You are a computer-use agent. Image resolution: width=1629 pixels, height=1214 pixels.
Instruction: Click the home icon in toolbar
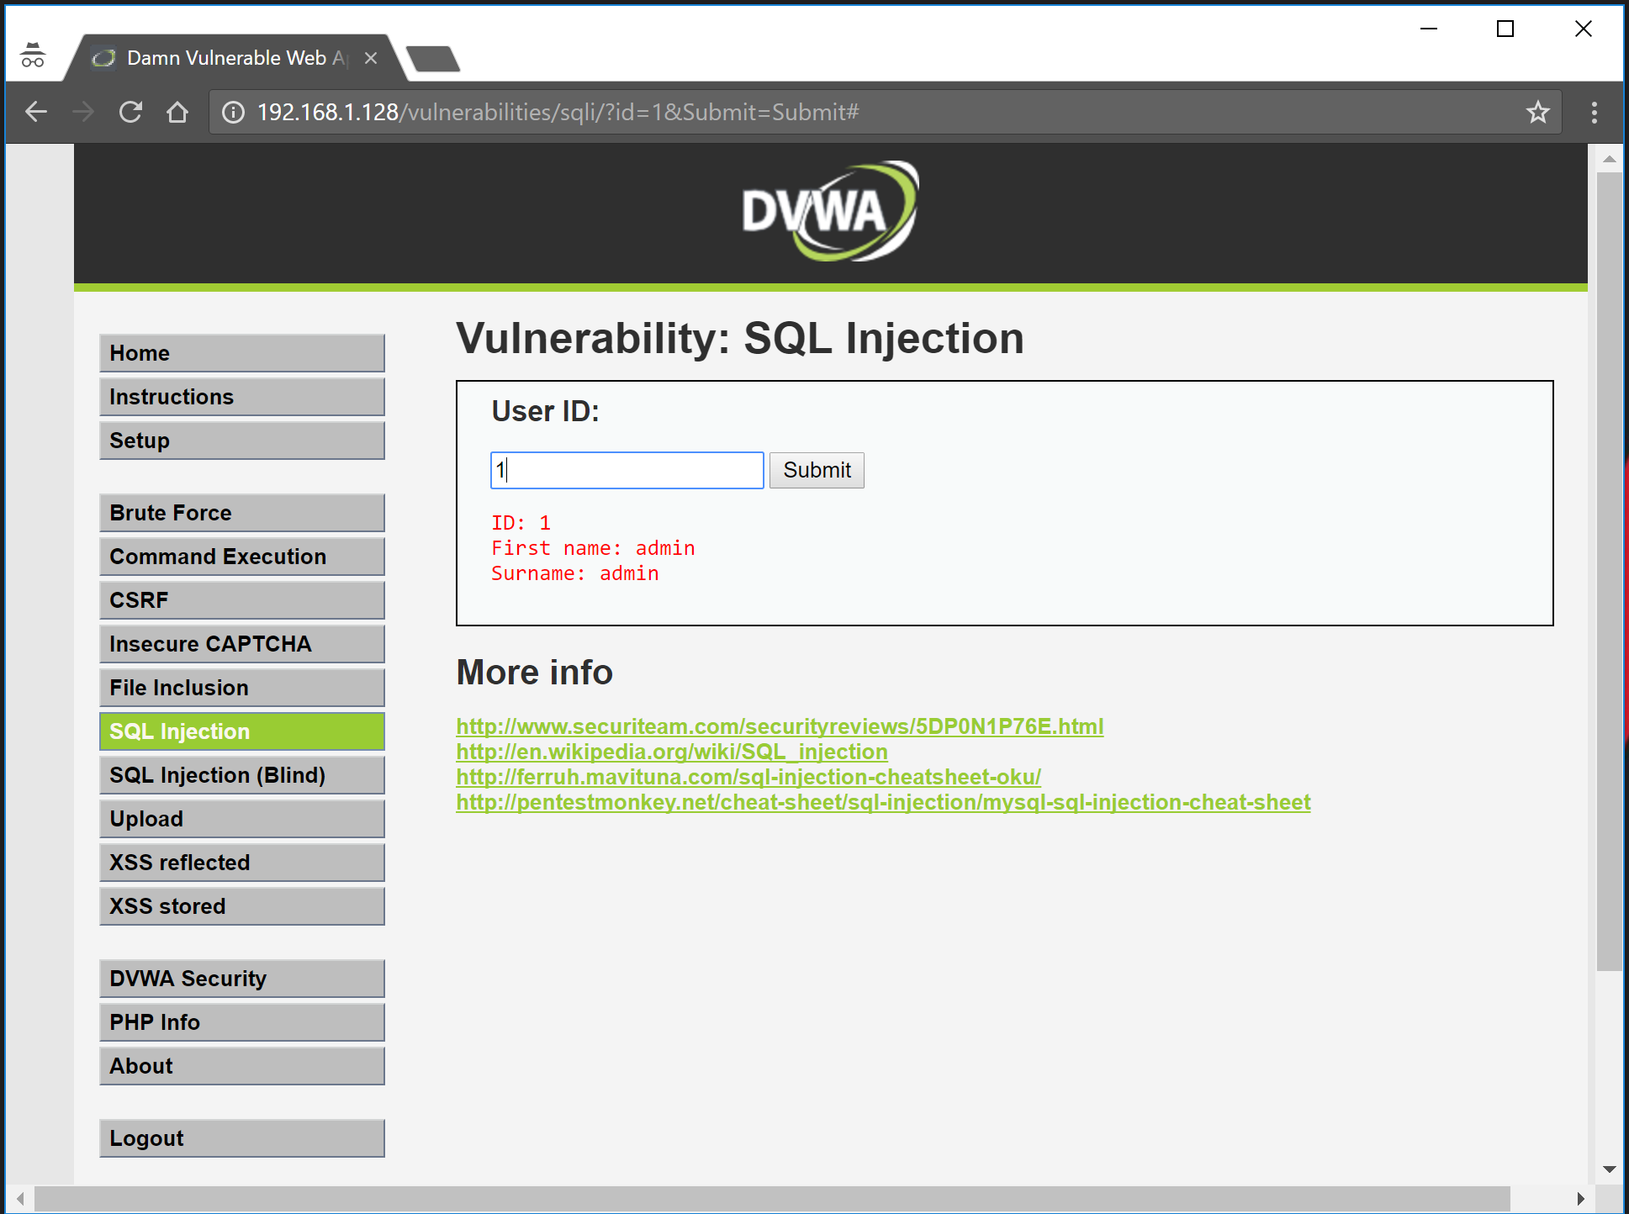click(x=177, y=112)
